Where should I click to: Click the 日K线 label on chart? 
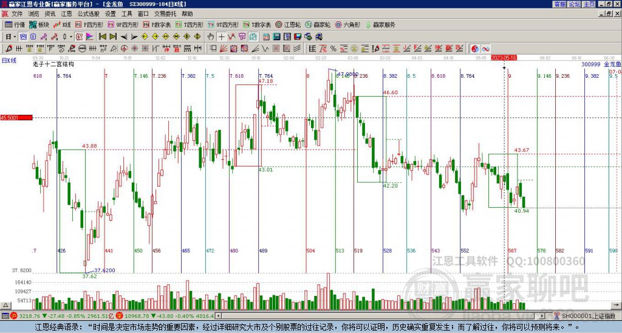[x=9, y=61]
